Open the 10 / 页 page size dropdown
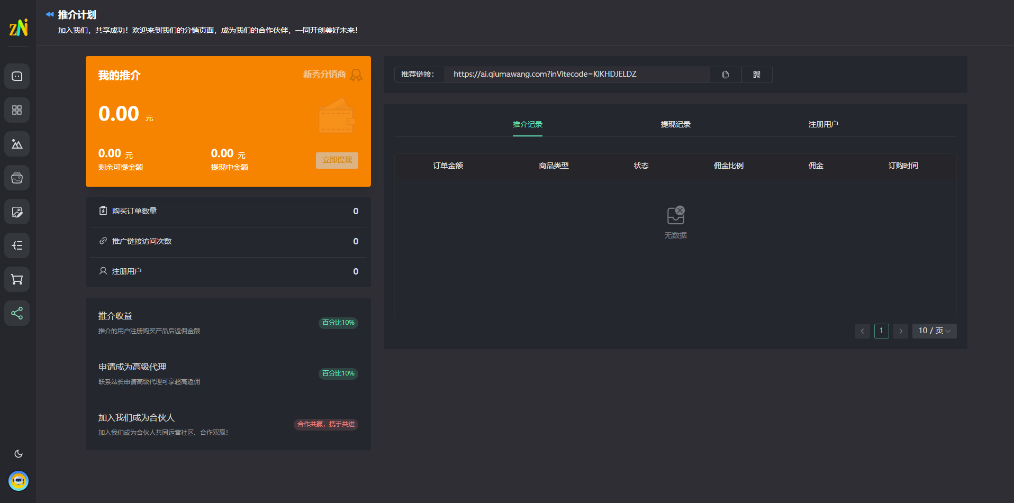Image resolution: width=1014 pixels, height=503 pixels. point(935,331)
